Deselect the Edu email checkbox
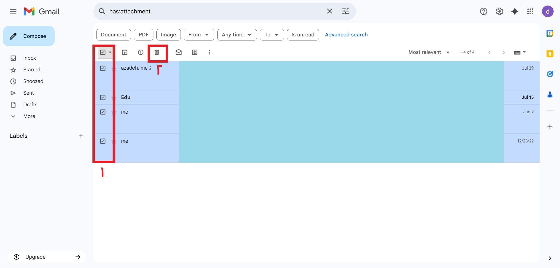This screenshot has height=268, width=560. [103, 97]
